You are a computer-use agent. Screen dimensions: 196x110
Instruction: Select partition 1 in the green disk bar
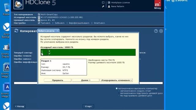[x=44, y=52]
